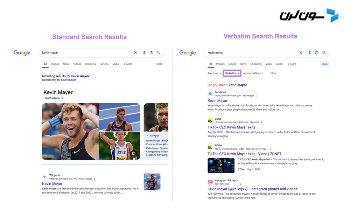
Task: Click the Google logo in the Standard results panel
Action: (22, 52)
